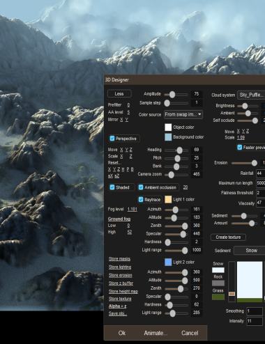
Task: Click the Brightness slider handle
Action: pyautogui.click(x=245, y=106)
